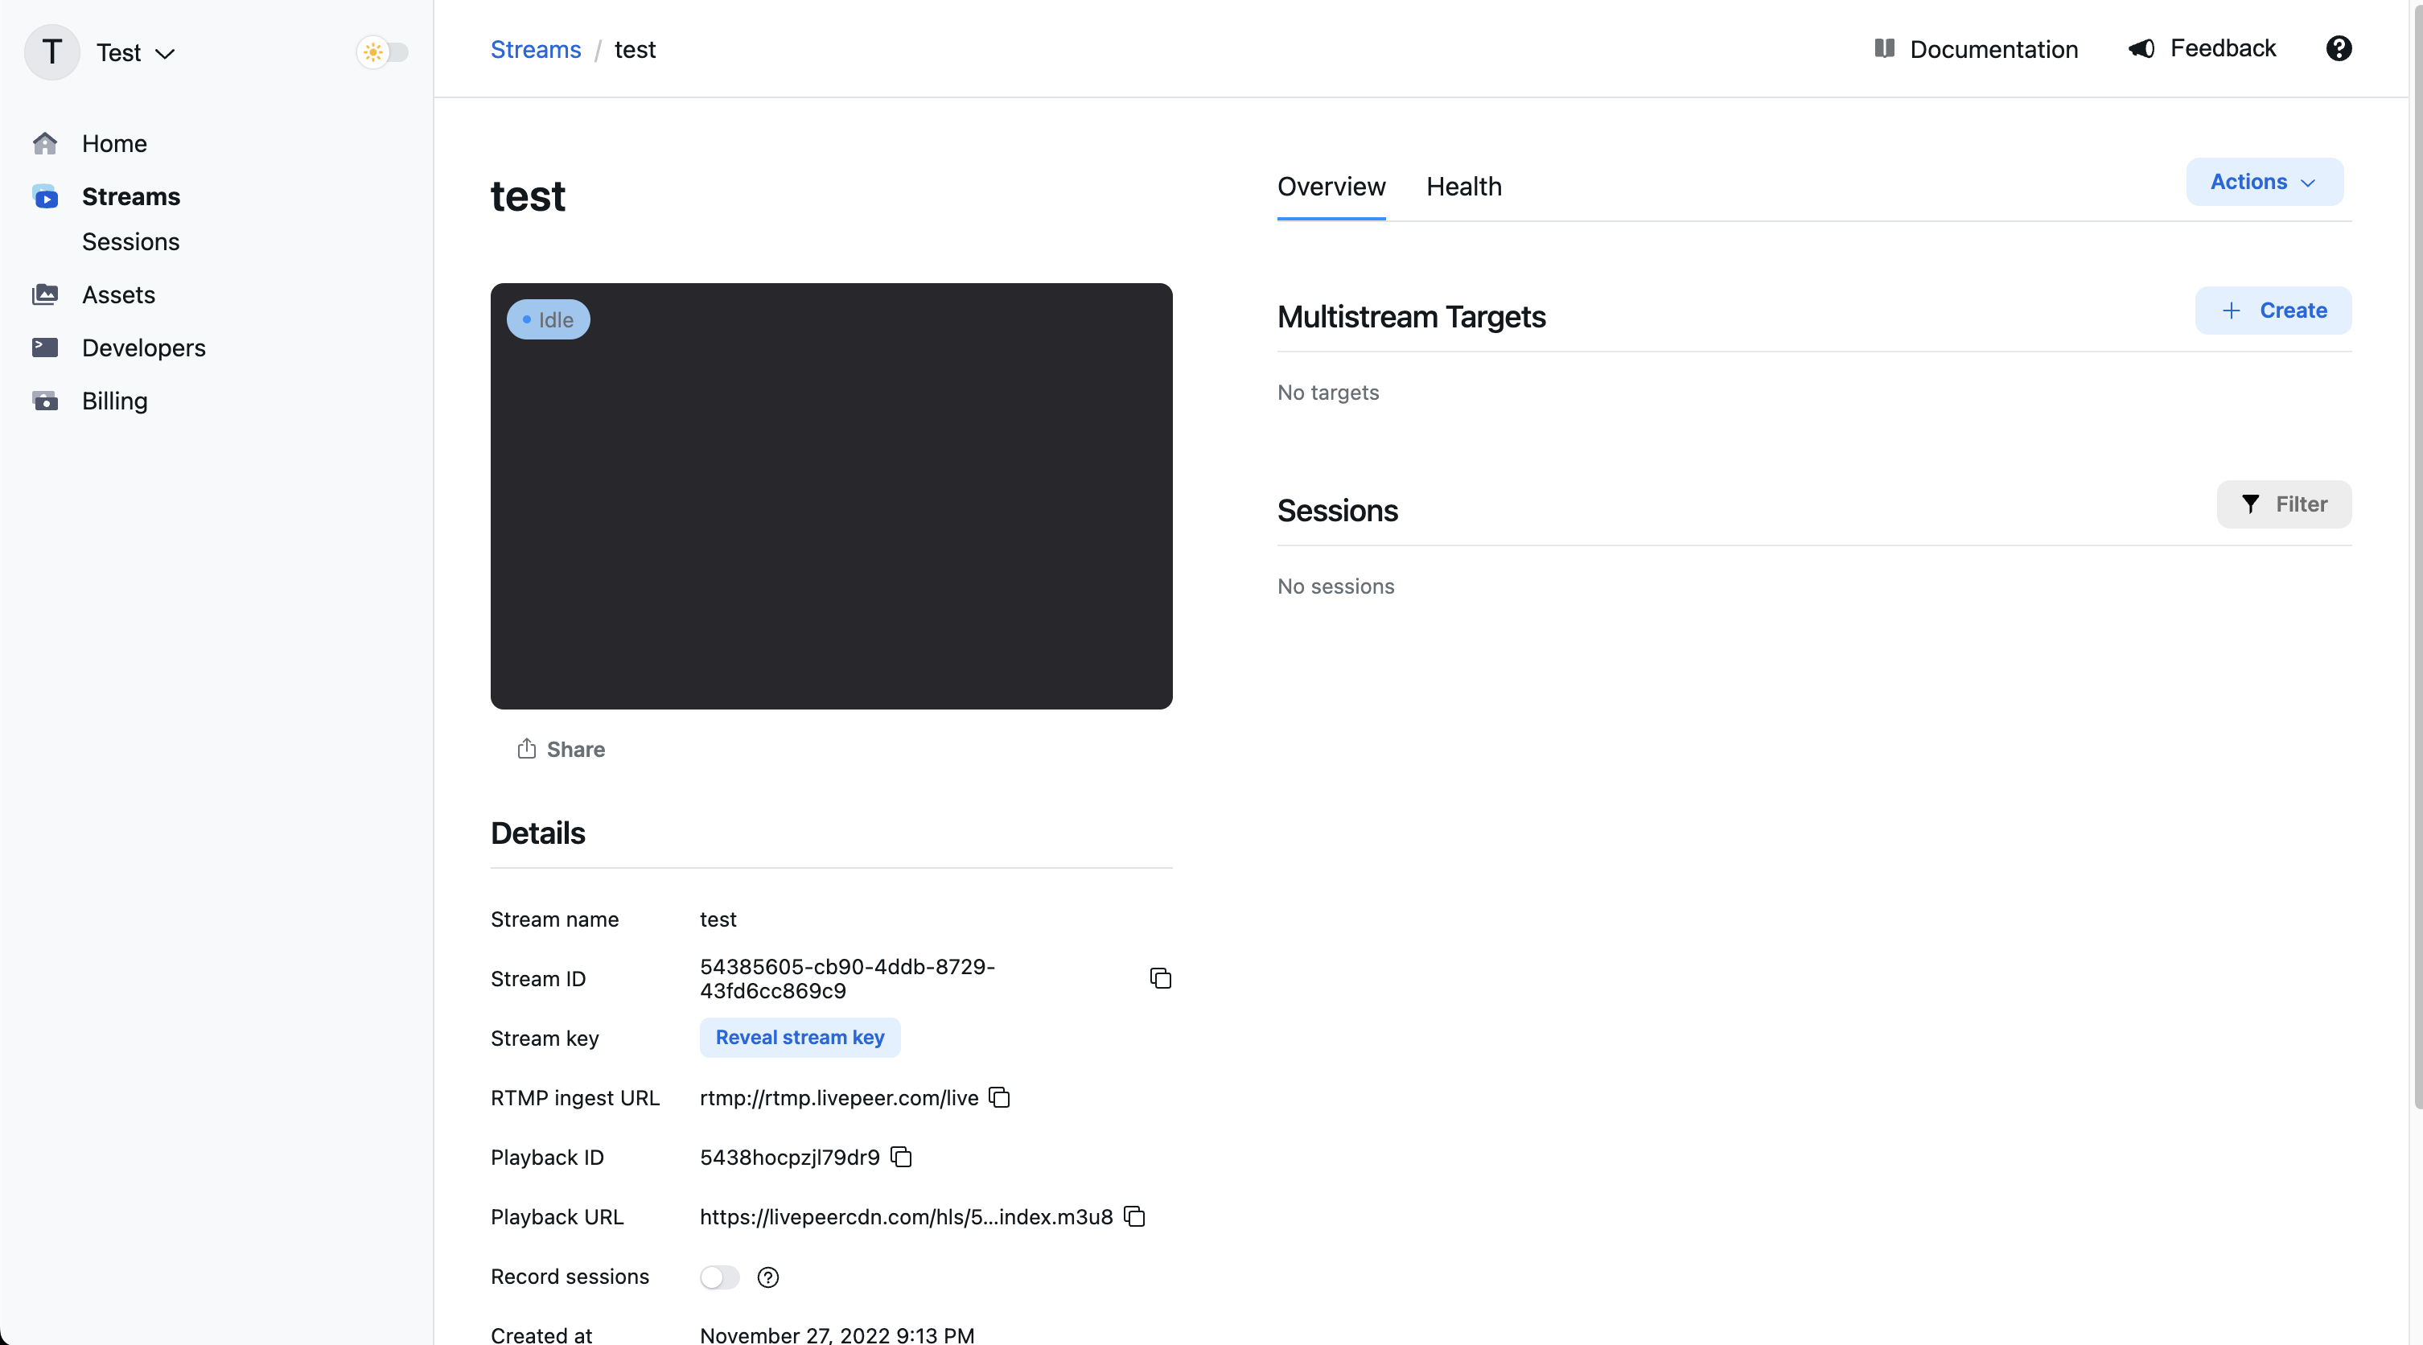Click the Documentation book icon
The image size is (2423, 1345).
tap(1884, 48)
